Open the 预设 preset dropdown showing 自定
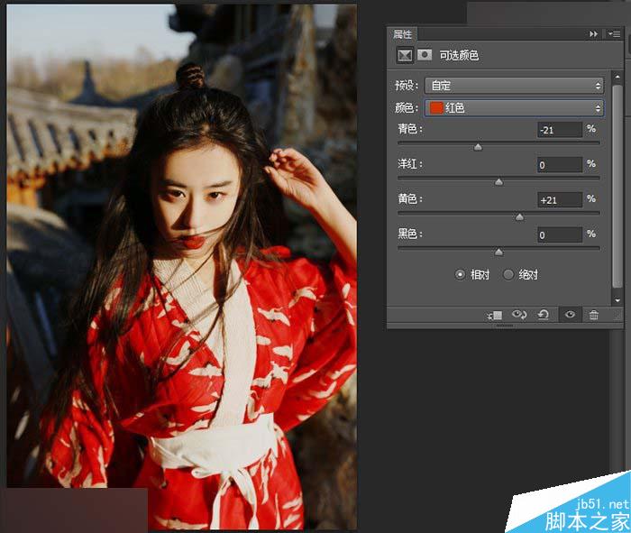The height and width of the screenshot is (533, 631). [515, 86]
